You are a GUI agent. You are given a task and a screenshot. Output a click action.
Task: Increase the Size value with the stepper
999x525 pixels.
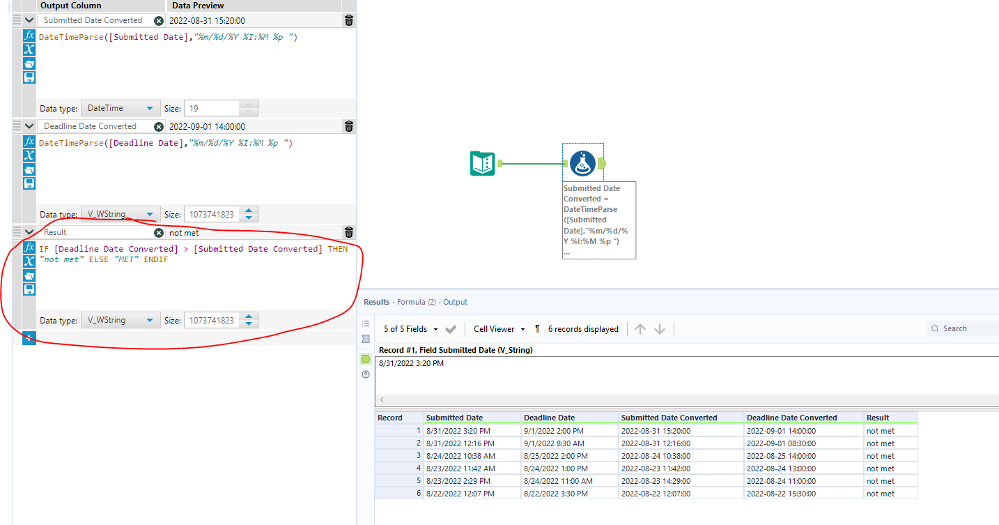249,317
